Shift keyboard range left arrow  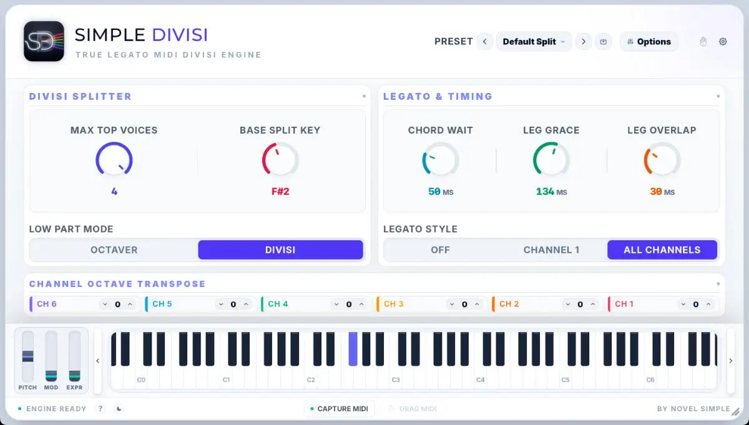(x=97, y=361)
